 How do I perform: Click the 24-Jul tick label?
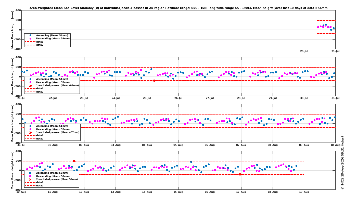(x=116, y=98)
